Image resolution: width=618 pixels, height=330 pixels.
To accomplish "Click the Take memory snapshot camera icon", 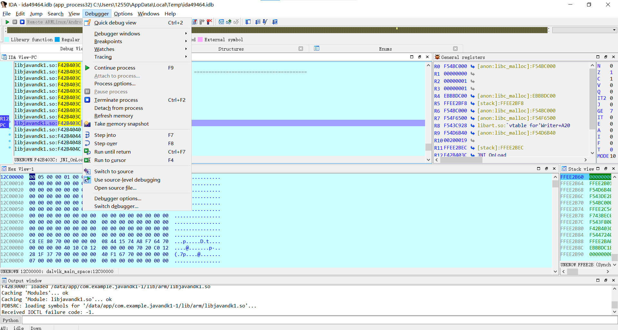I will pyautogui.click(x=87, y=124).
